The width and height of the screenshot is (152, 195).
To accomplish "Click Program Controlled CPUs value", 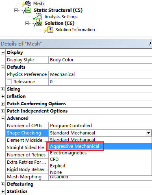I will click(100, 126).
